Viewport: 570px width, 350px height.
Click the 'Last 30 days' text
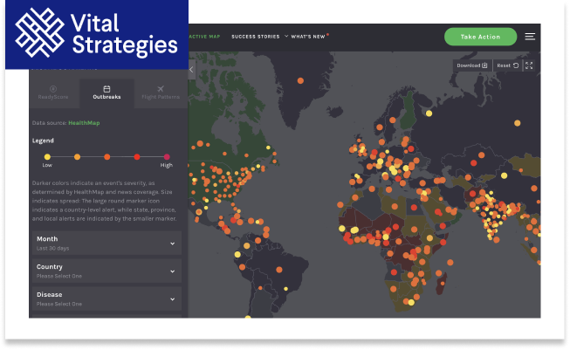[x=52, y=248]
